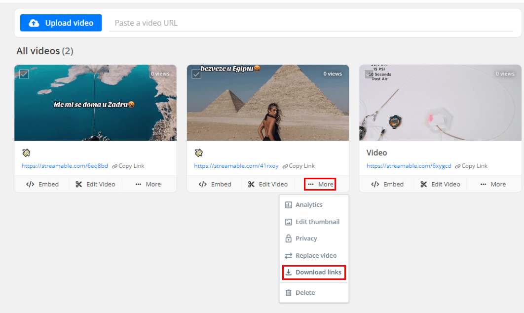Click the Upload video button
The width and height of the screenshot is (524, 313).
(x=61, y=23)
